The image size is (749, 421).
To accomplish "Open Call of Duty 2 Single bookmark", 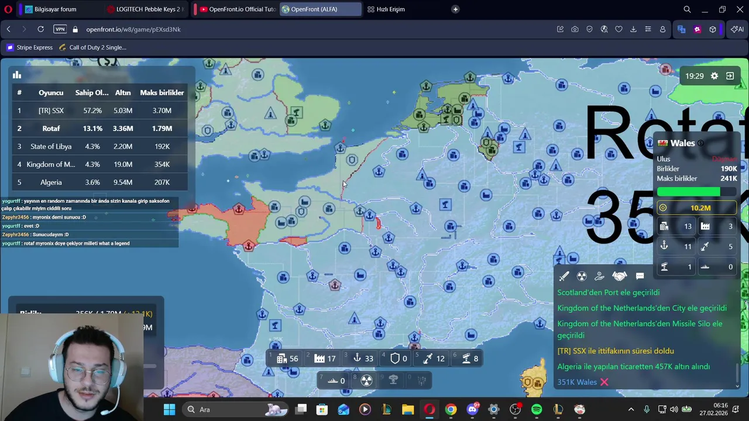I will [92, 47].
